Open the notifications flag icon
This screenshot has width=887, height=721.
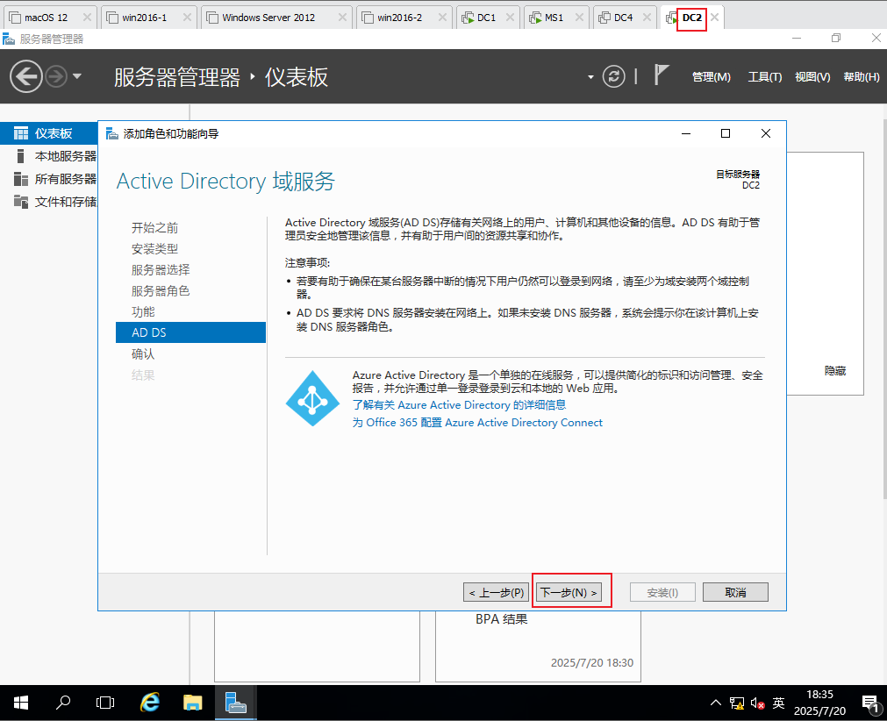(661, 75)
